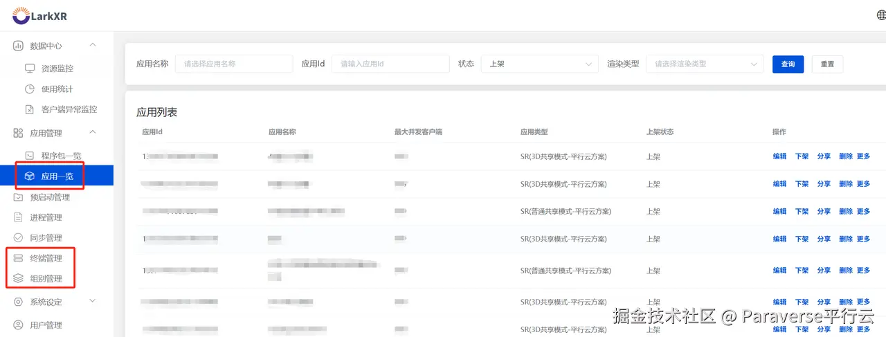Click the 应用列表 heading
The width and height of the screenshot is (886, 337).
click(x=157, y=112)
